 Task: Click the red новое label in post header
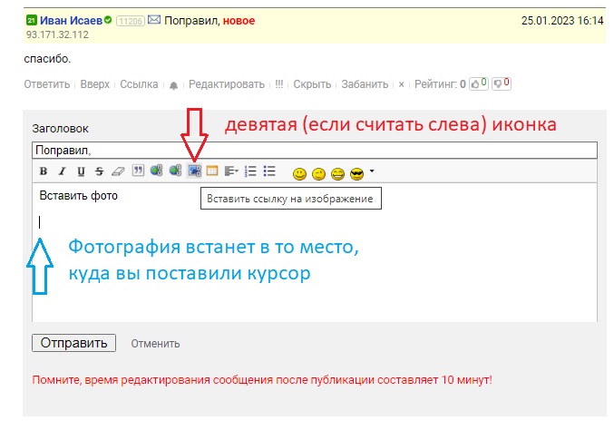click(239, 21)
